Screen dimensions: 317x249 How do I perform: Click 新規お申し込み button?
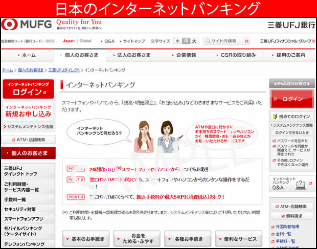[x=28, y=111]
